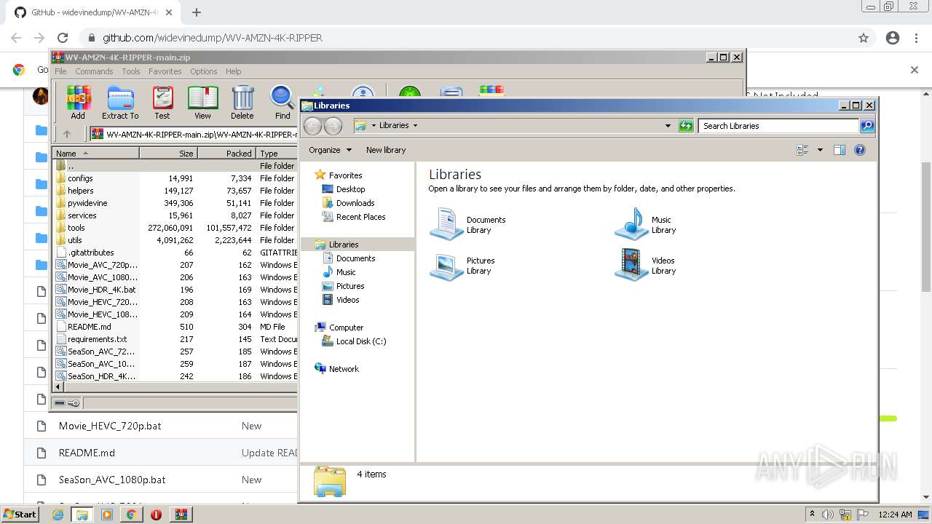932x524 pixels.
Task: Select Computer in the navigation pane
Action: pos(346,327)
